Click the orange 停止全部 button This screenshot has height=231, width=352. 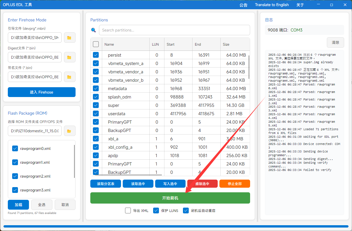click(x=234, y=184)
